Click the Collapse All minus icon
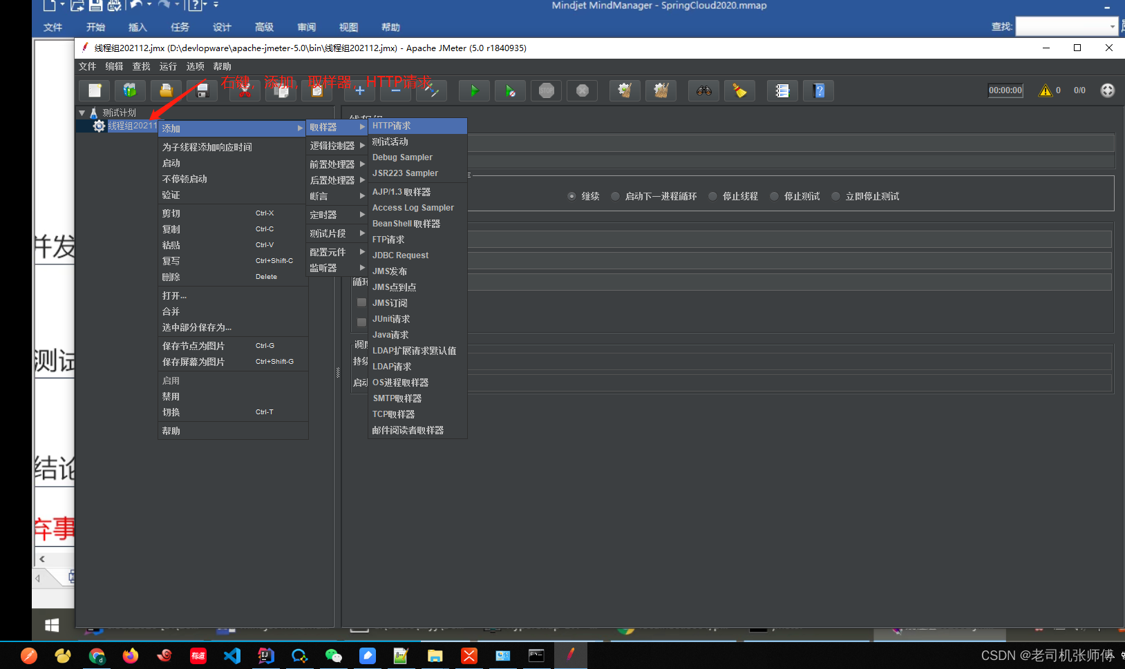This screenshot has height=669, width=1125. 396,90
